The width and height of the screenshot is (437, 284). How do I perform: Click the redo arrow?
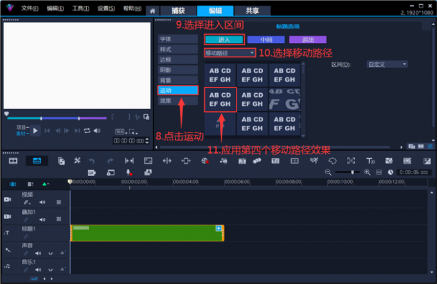(111, 161)
